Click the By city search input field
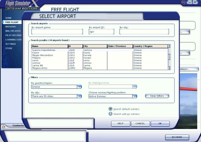Screen dimensions: 201x142 (144, 32)
